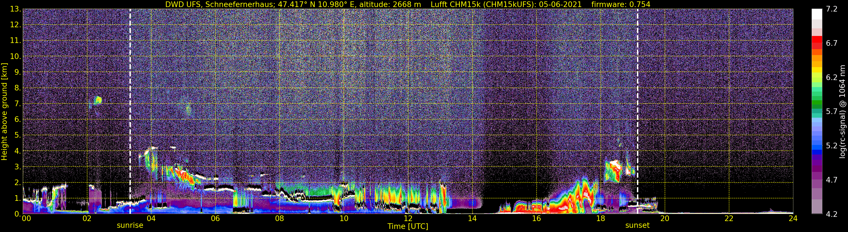Click the "6.7" value on the color bar
Screen dimensions: 848x232
pos(832,43)
